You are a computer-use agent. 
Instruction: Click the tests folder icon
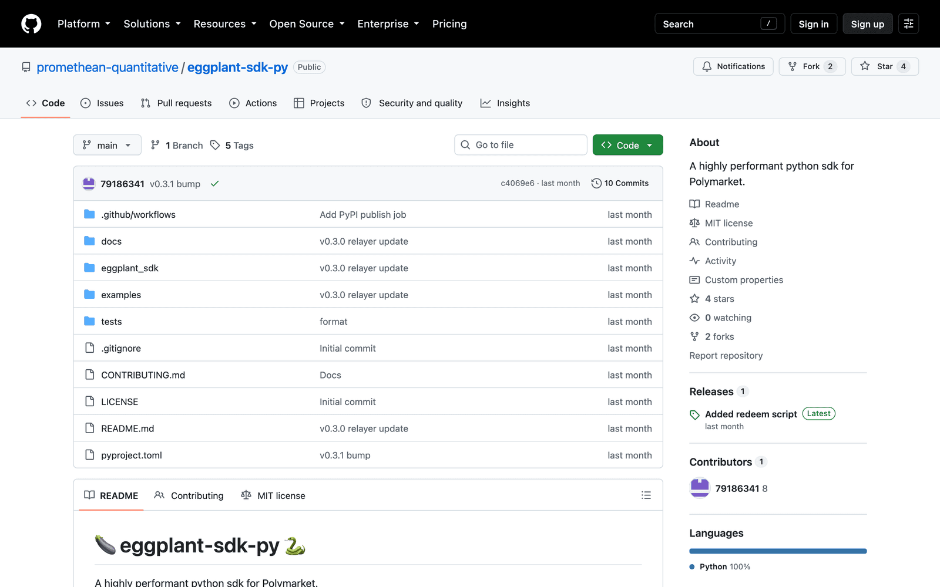[89, 321]
